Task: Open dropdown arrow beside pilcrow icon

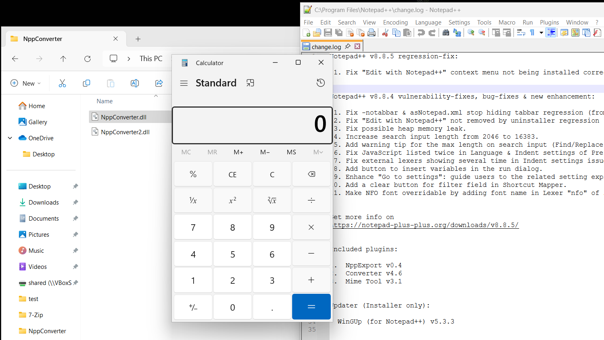Action: 541,33
